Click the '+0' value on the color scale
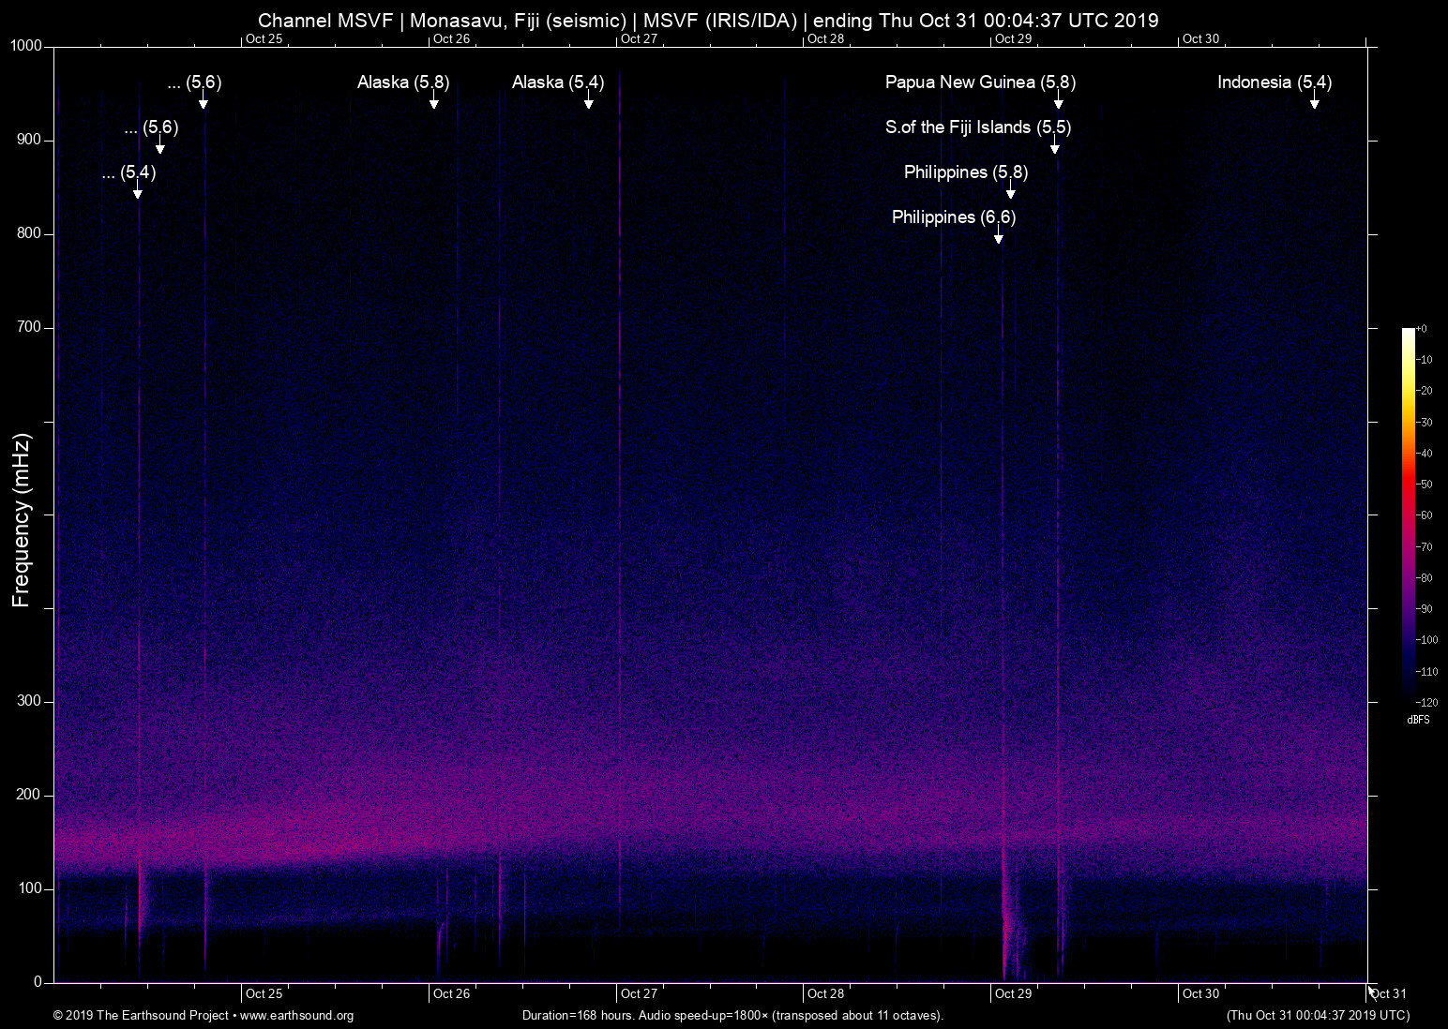Screen dimensions: 1448x1029 coord(1422,329)
